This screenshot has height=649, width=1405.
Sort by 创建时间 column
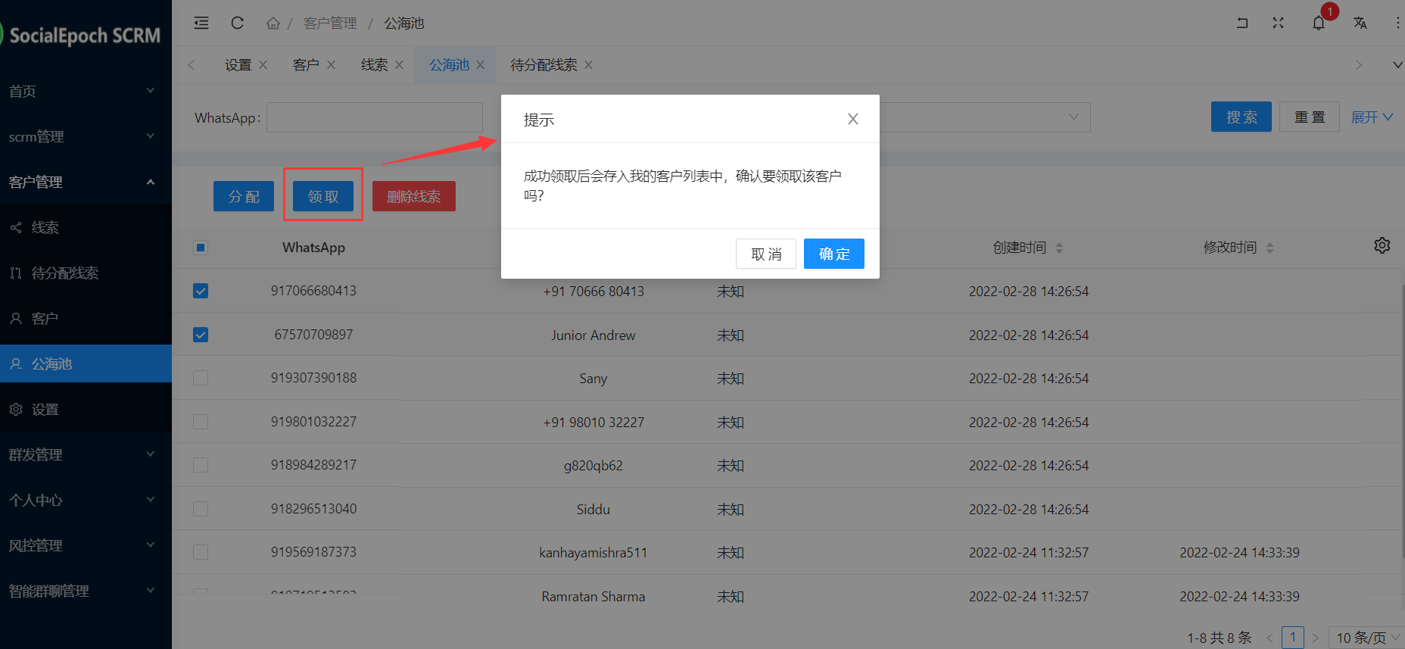pos(1059,248)
